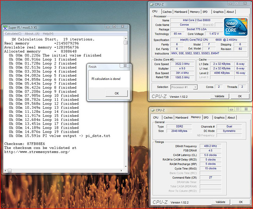Open Graphics tab in CPU-Z memory timings window
Viewport: 253px width, 209px height.
[x=219, y=118]
